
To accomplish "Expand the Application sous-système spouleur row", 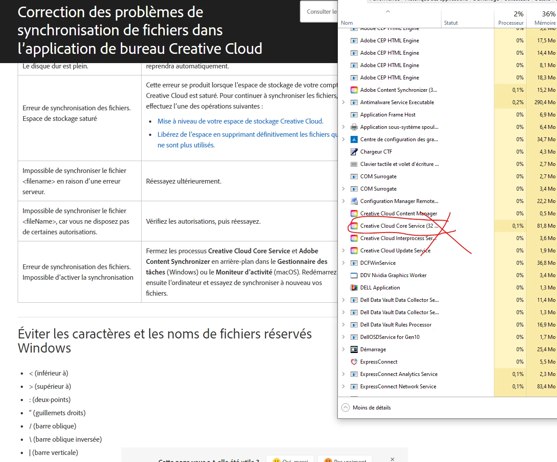I will (343, 127).
